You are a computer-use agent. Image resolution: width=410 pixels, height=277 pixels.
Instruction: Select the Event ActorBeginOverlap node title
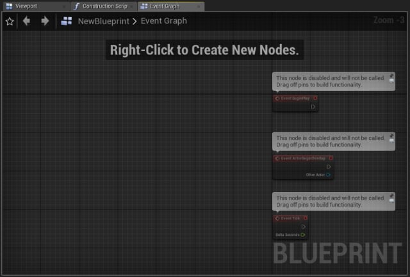[x=303, y=158]
